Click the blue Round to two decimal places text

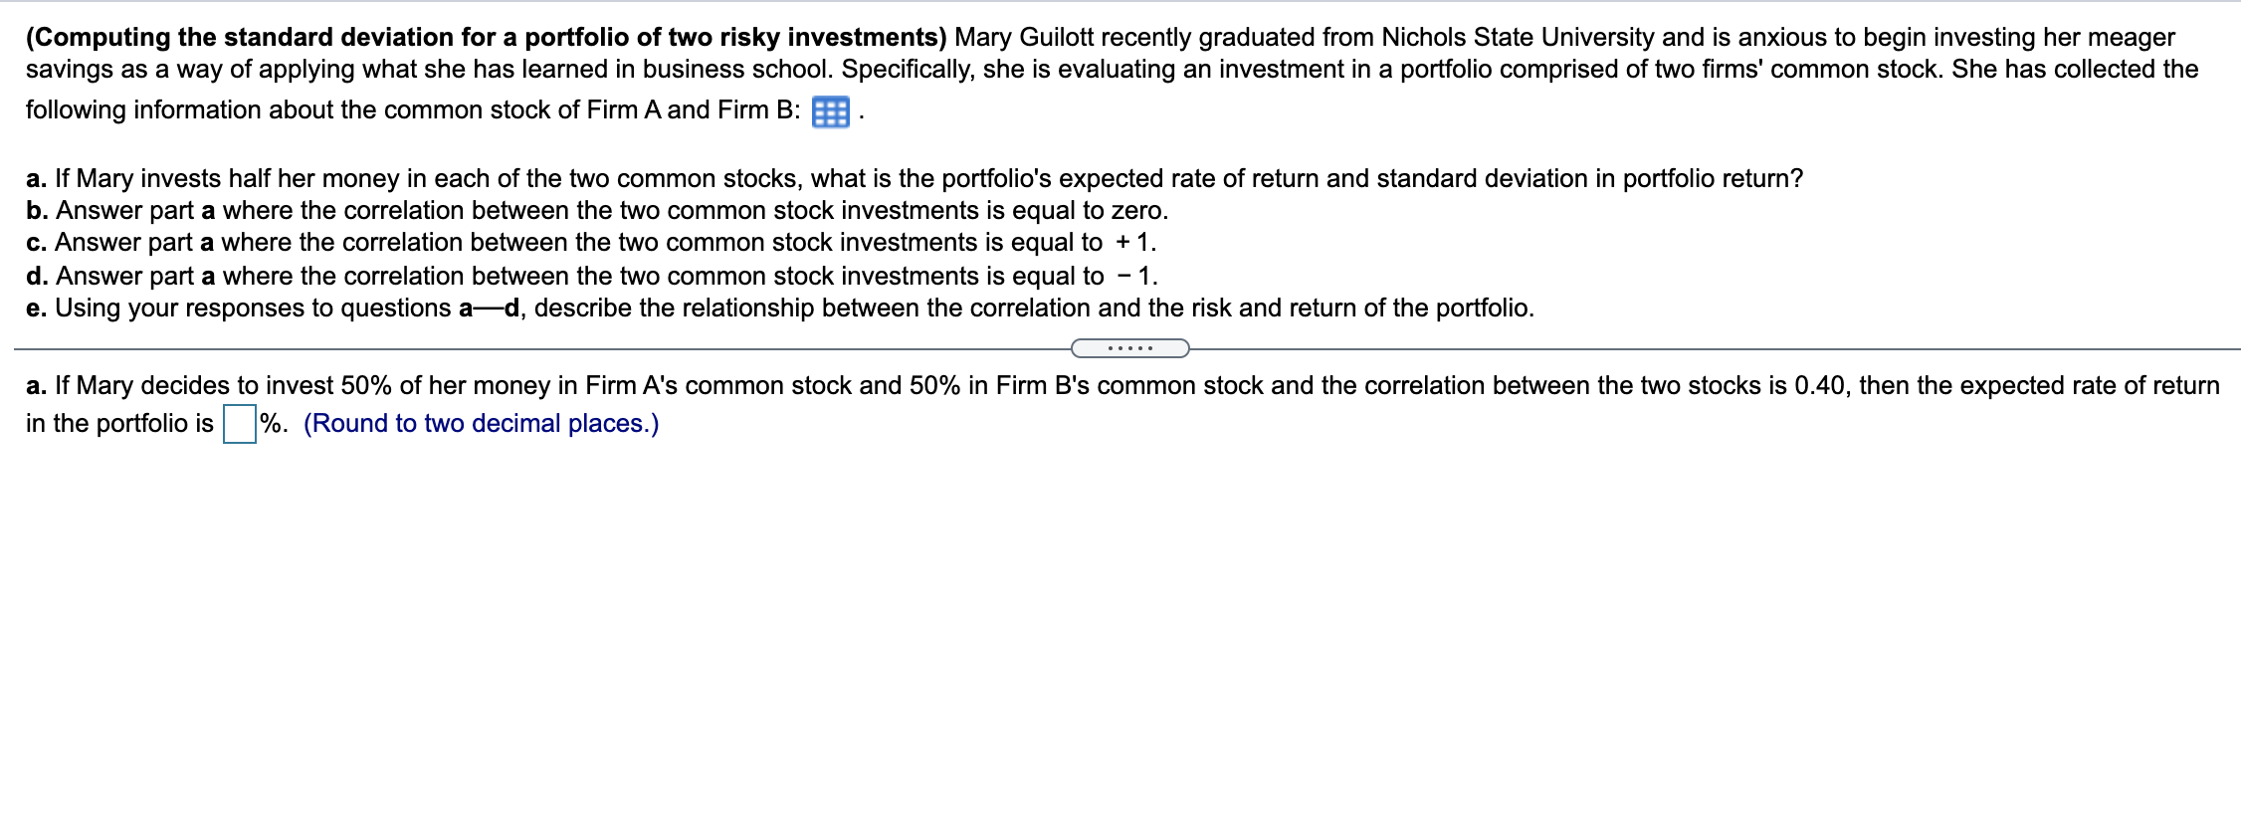tap(481, 423)
